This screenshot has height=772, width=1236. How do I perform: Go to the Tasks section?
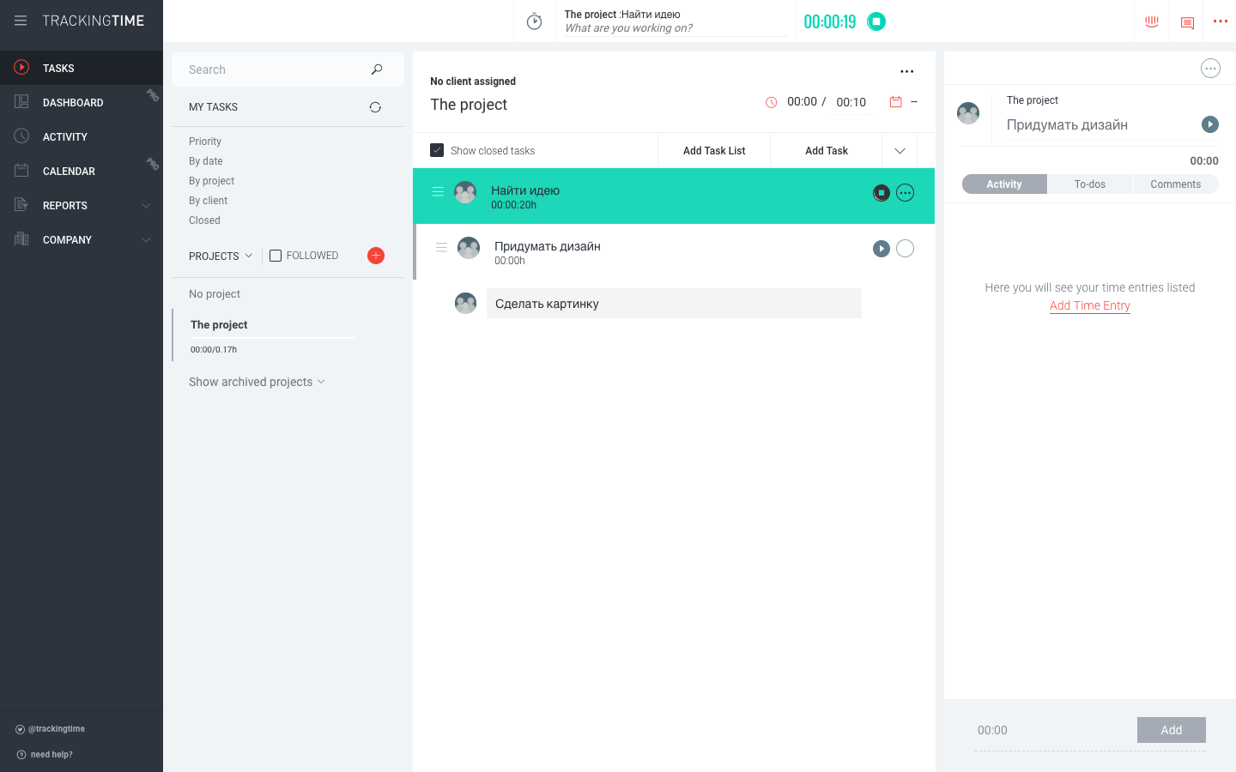[x=82, y=68]
